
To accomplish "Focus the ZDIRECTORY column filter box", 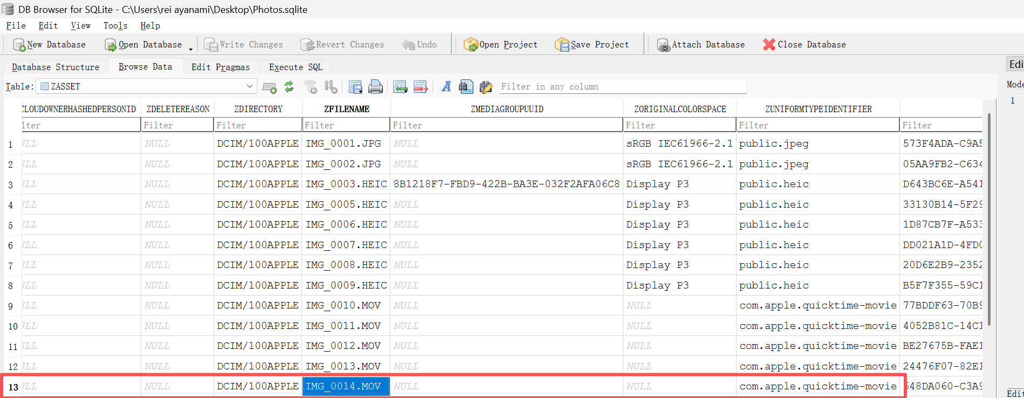I will tap(258, 125).
